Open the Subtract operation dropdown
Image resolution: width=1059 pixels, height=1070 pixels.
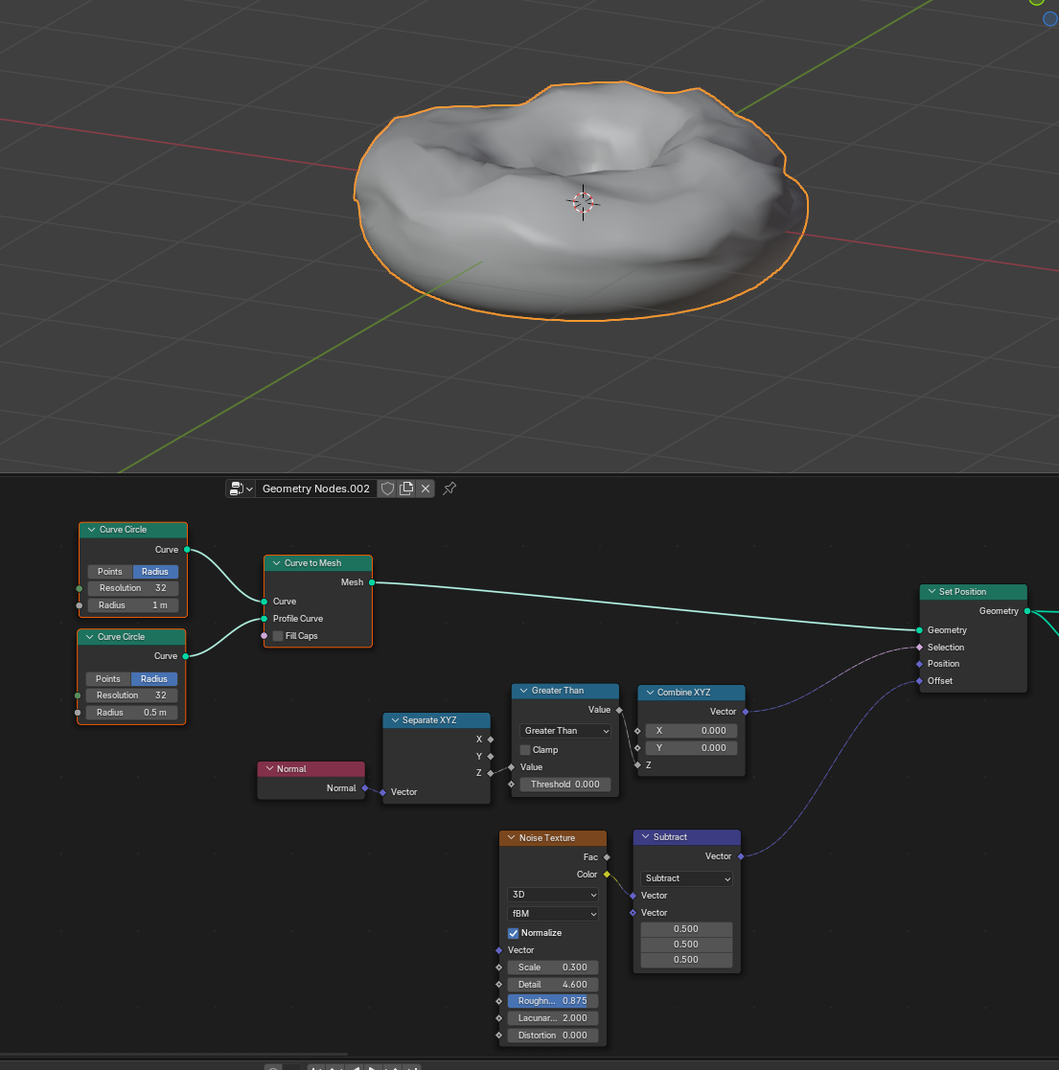[x=686, y=878]
